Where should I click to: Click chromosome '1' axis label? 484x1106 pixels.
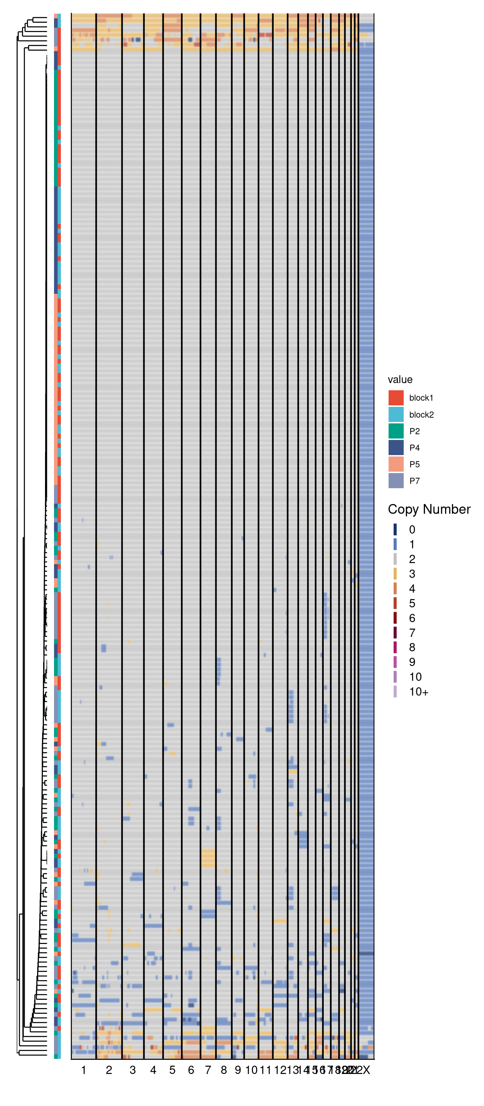(x=84, y=1070)
